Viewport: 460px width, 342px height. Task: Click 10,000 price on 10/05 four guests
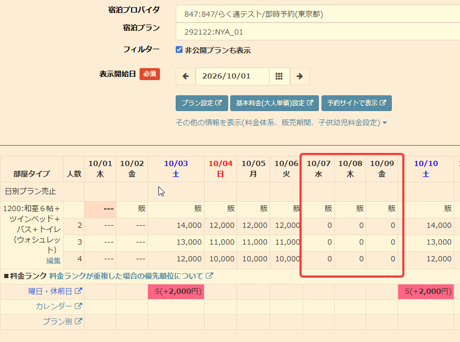(x=254, y=259)
